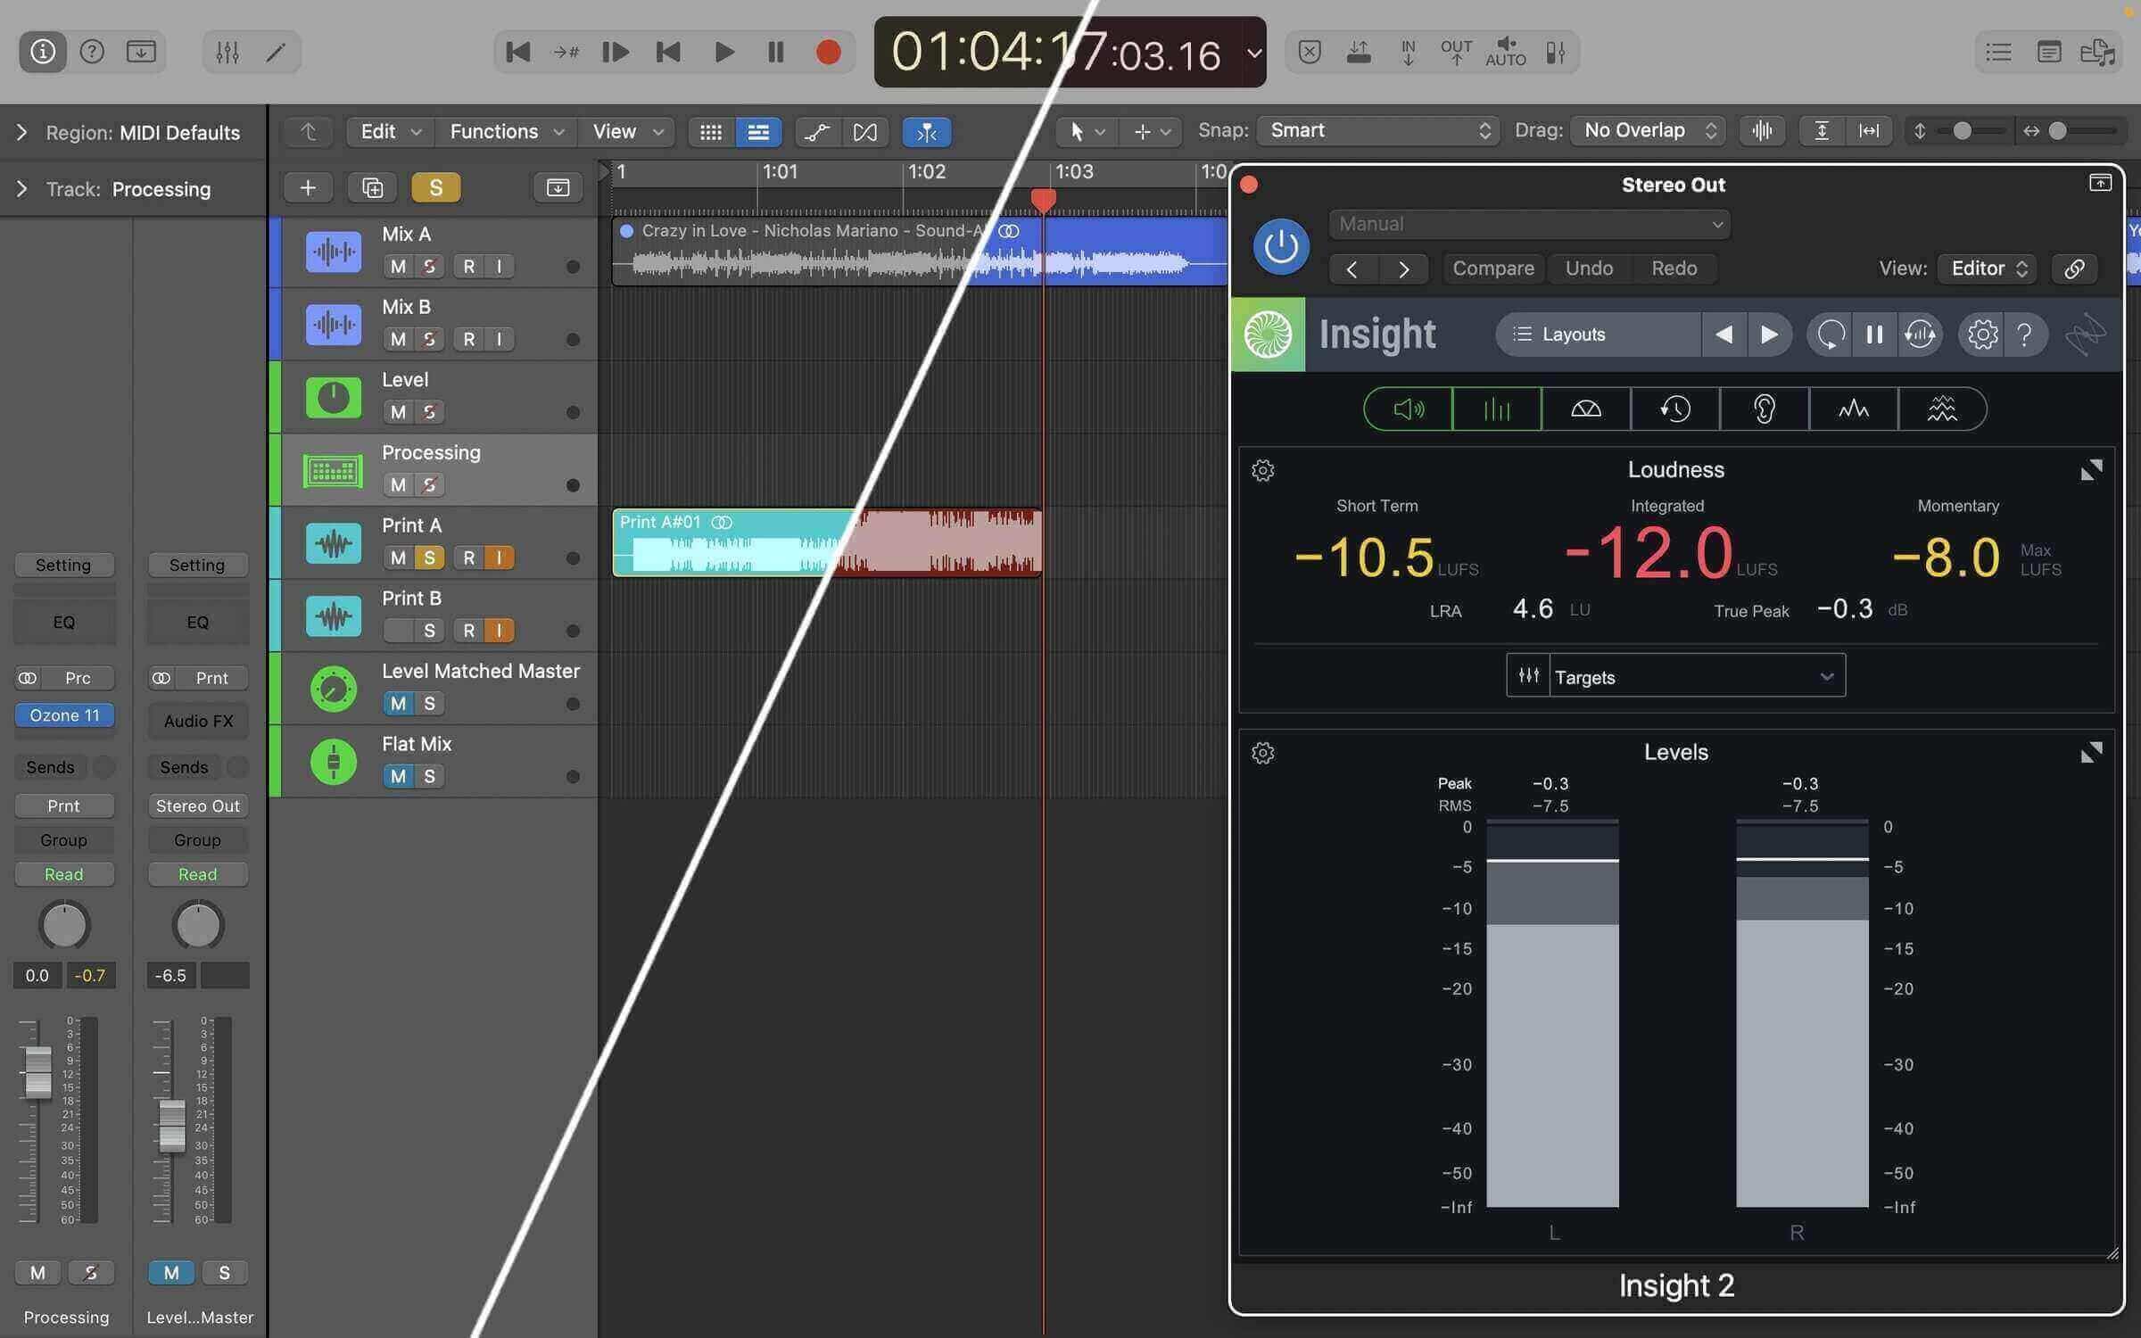Image resolution: width=2141 pixels, height=1338 pixels.
Task: Open the Note Pads button
Action: point(2048,53)
